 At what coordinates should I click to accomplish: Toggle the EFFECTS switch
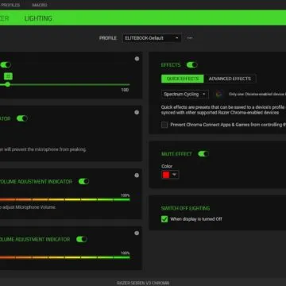click(191, 65)
